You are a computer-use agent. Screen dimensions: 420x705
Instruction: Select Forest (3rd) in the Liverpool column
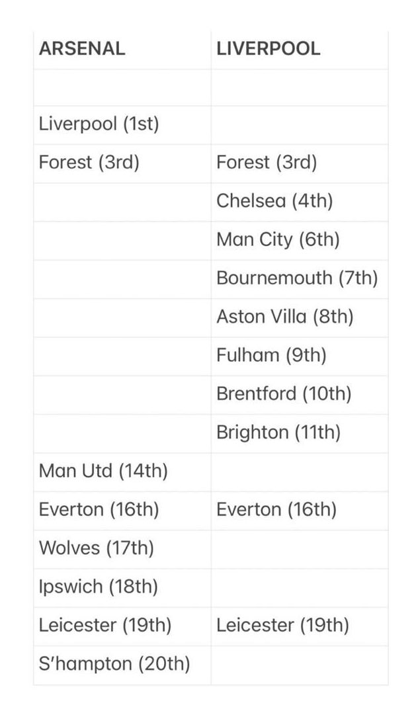(x=266, y=163)
